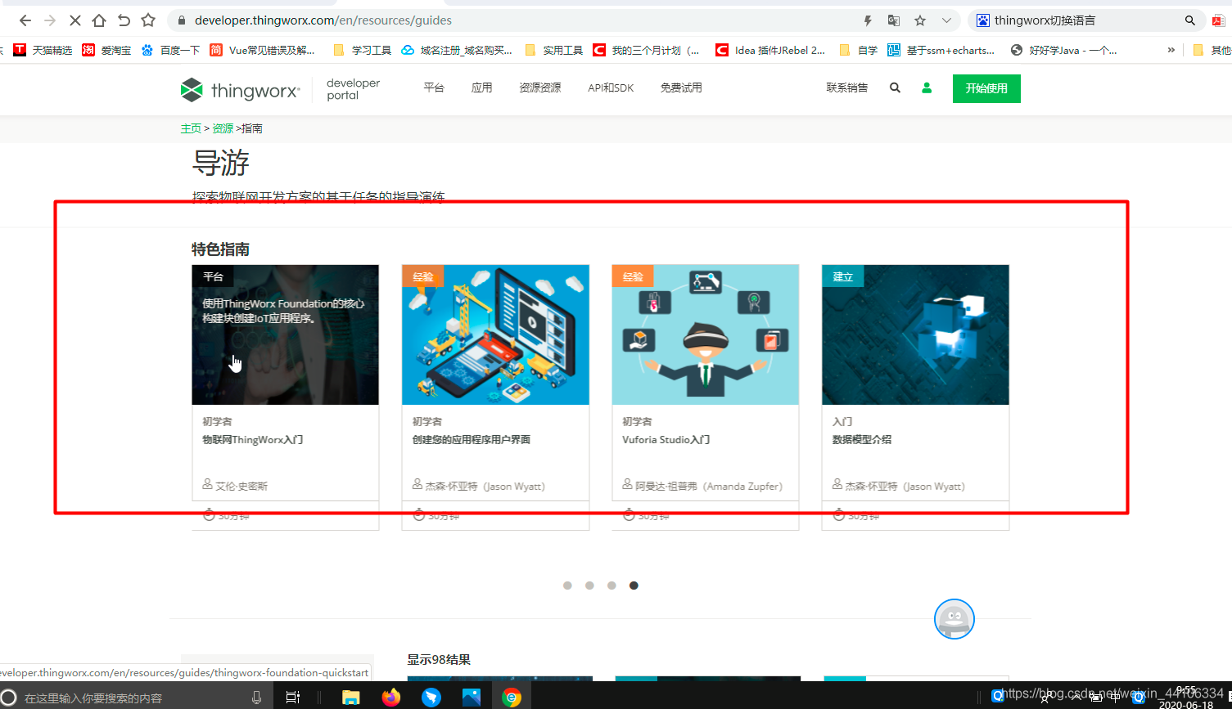
Task: Expand the address bar dropdown chevron
Action: click(x=946, y=20)
